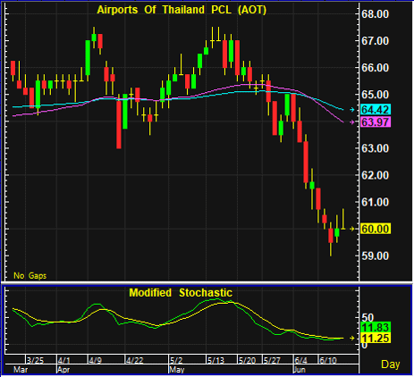This screenshot has height=377, width=414.
Task: Click the No Gaps label
Action: coord(30,276)
